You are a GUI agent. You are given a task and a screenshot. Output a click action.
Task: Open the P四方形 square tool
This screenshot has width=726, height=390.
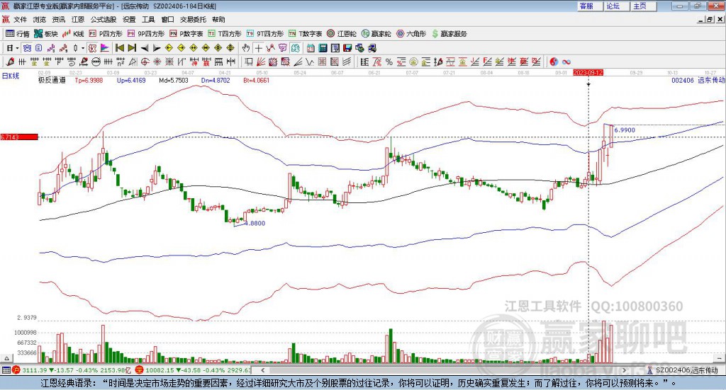click(x=106, y=34)
